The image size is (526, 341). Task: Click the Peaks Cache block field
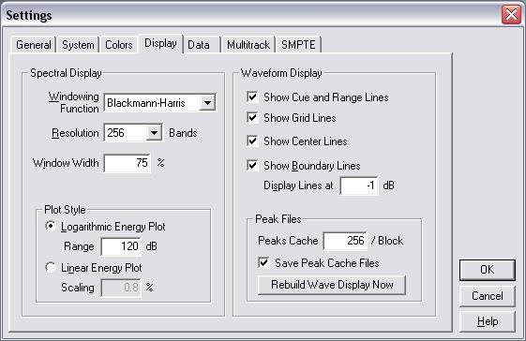tap(345, 241)
